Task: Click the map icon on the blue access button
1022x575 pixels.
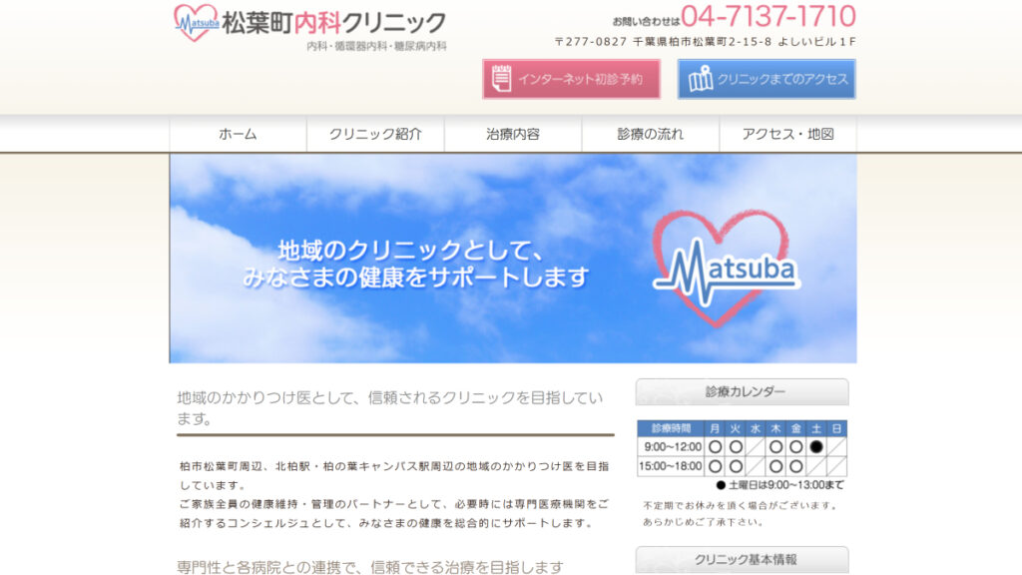Action: coord(700,79)
